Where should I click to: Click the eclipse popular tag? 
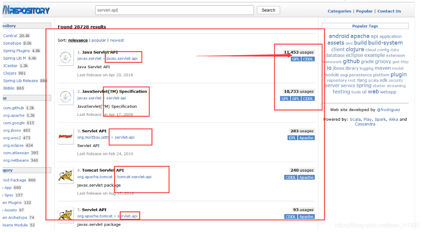pos(354,55)
